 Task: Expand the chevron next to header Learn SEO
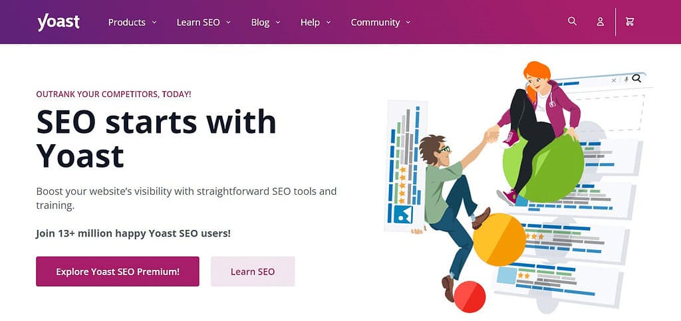[229, 23]
